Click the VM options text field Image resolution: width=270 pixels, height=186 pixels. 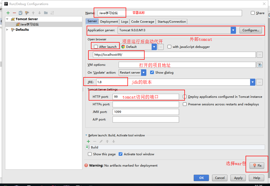point(187,65)
